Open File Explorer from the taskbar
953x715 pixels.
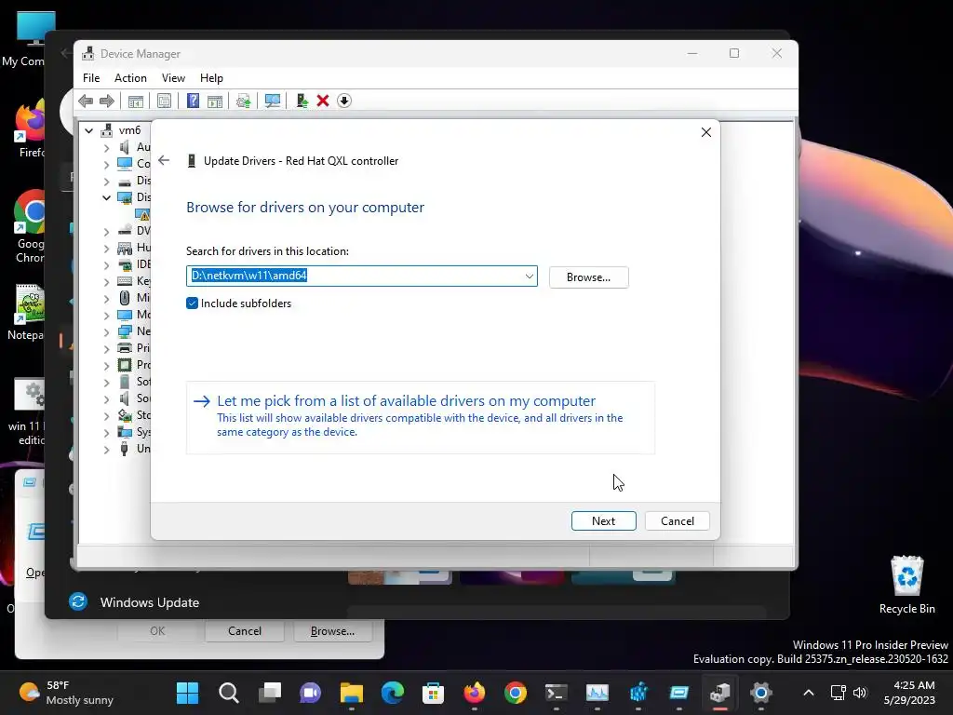(351, 693)
